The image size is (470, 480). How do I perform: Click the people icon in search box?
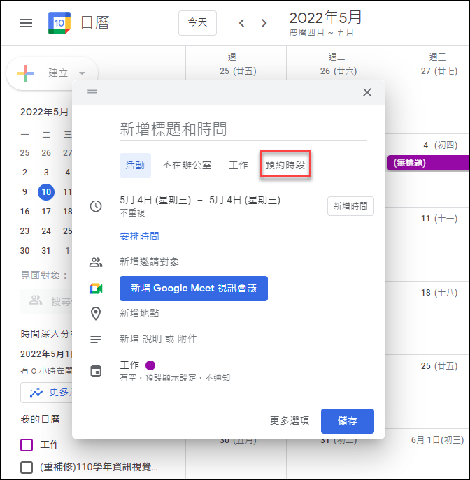point(36,300)
